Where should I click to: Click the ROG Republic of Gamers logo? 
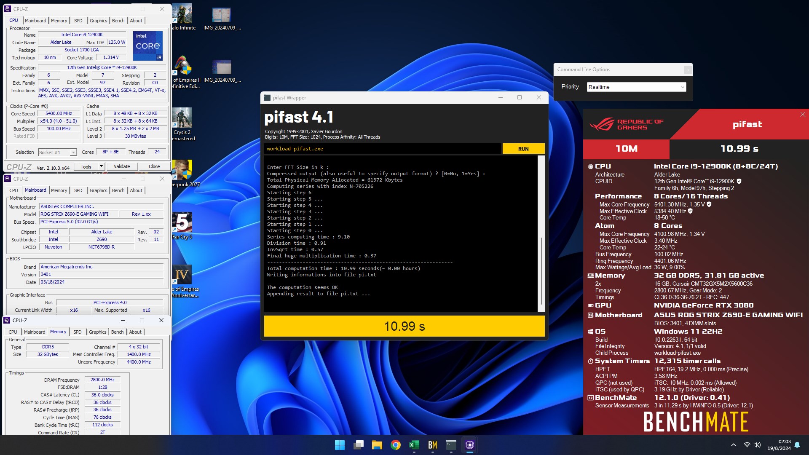pos(627,124)
